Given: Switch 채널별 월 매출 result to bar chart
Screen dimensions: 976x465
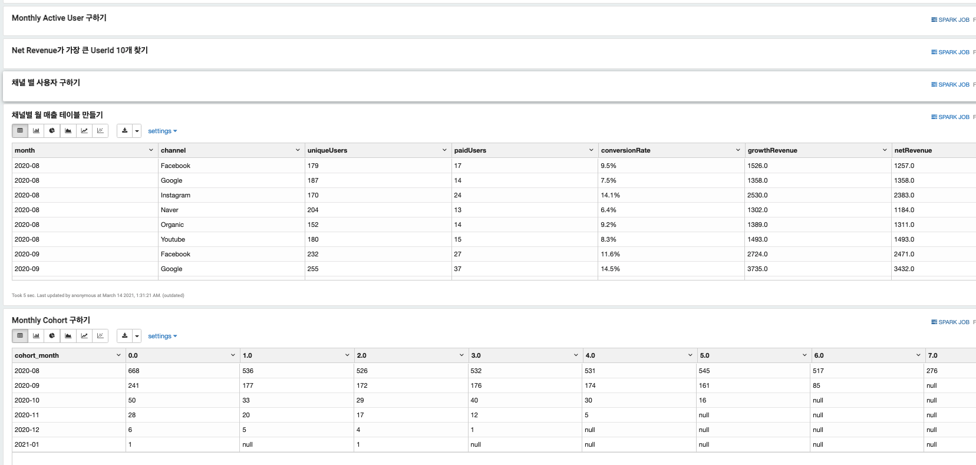Looking at the screenshot, I should 36,131.
